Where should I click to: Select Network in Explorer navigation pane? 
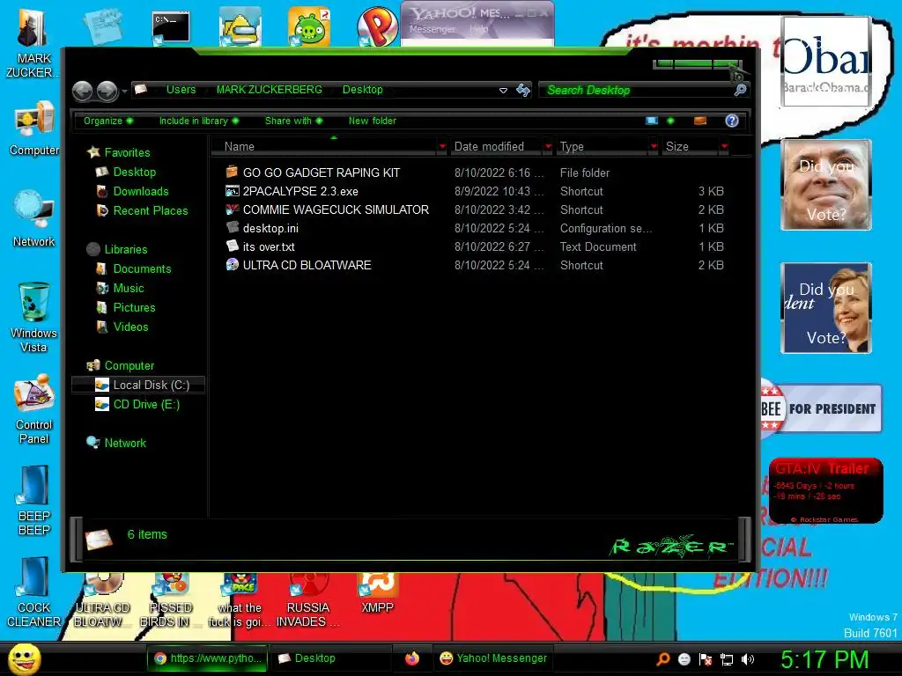pos(125,444)
